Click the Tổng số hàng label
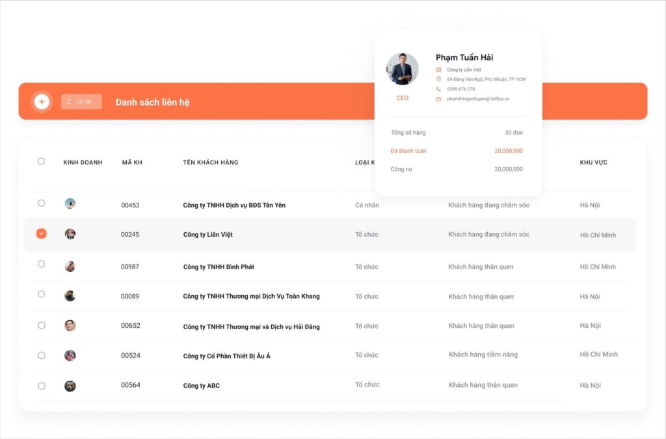The image size is (666, 439). [x=408, y=133]
